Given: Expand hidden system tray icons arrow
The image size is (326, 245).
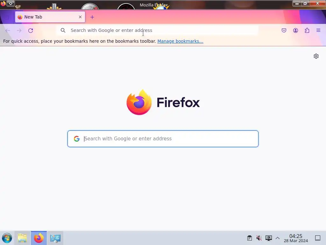Looking at the screenshot, I should (278, 238).
